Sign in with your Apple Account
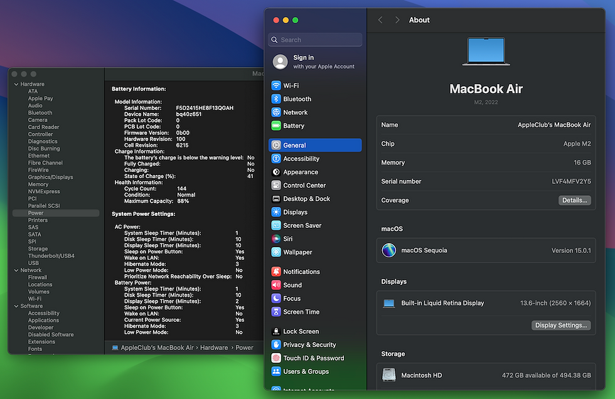This screenshot has height=399, width=615. pos(315,62)
